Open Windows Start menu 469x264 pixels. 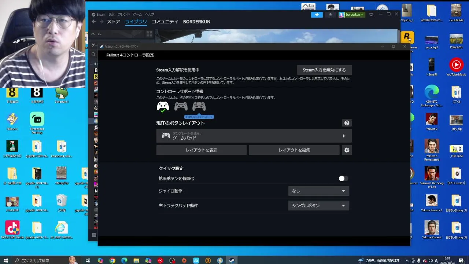[x=6, y=260]
